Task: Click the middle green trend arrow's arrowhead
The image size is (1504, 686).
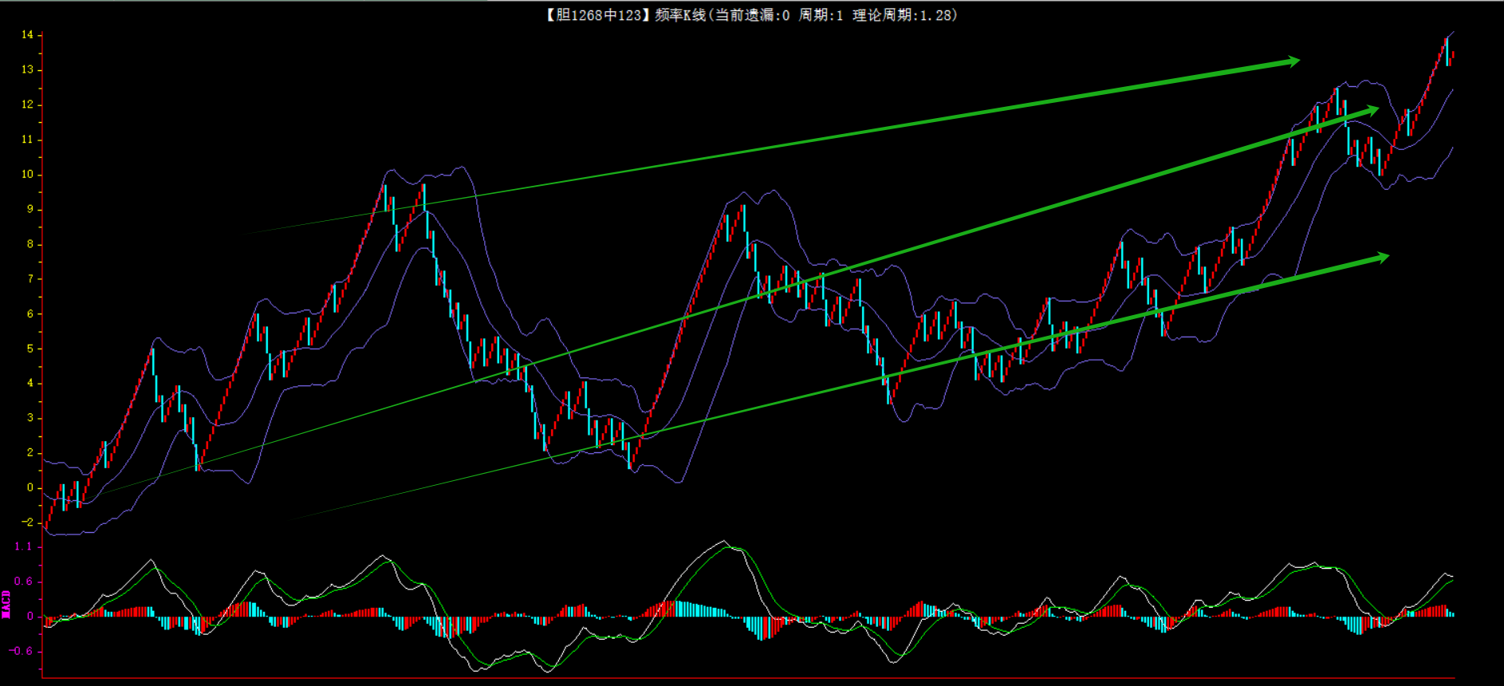Action: point(1371,109)
